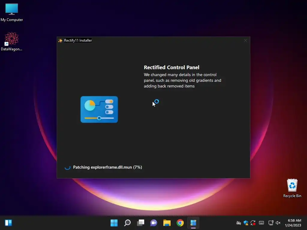Open taskbar Search
Screen dimensions: 307x230
127,223
